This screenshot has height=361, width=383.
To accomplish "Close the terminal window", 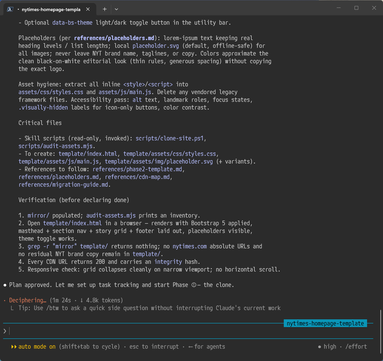I will click(x=374, y=8).
